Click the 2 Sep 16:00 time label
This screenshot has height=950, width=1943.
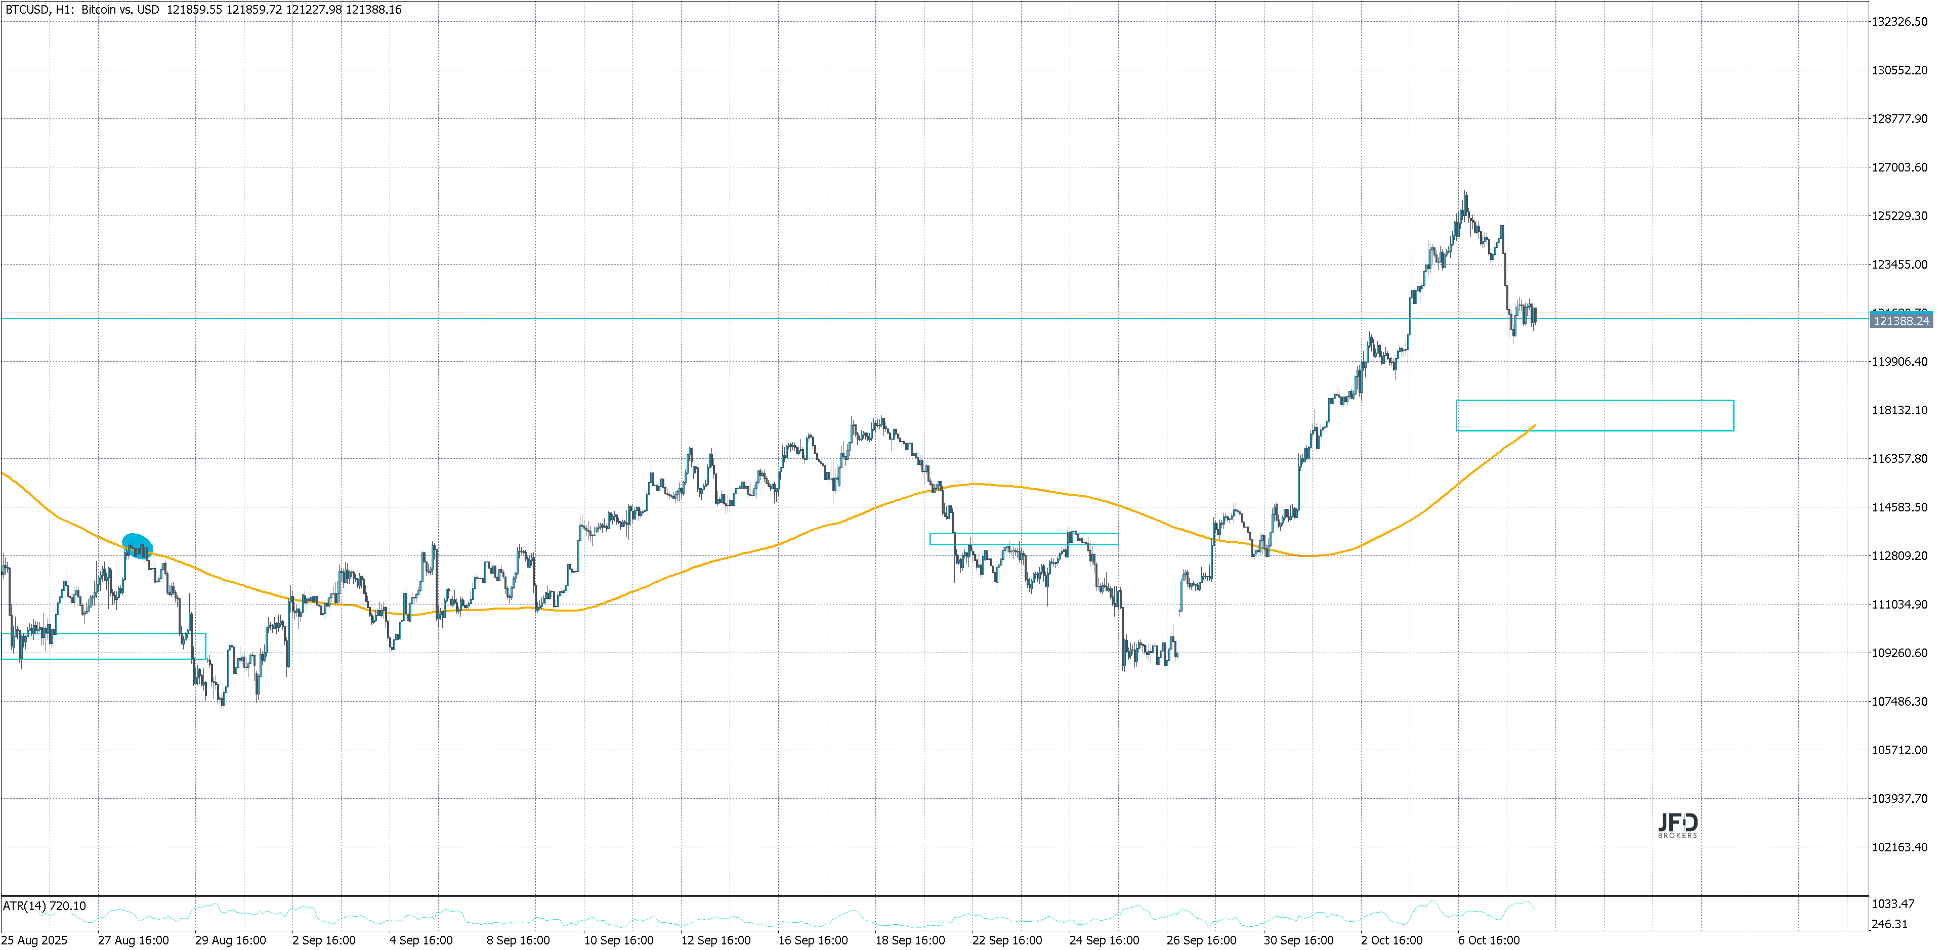(324, 940)
